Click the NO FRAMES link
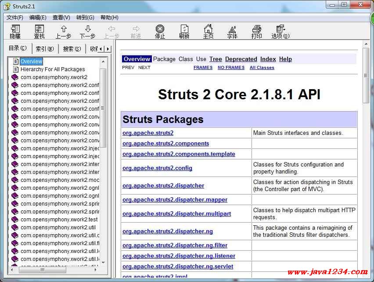 coord(231,68)
